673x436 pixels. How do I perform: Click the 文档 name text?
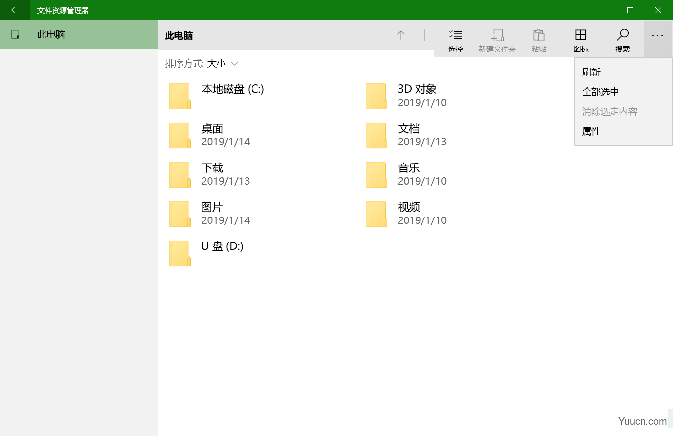click(x=409, y=129)
